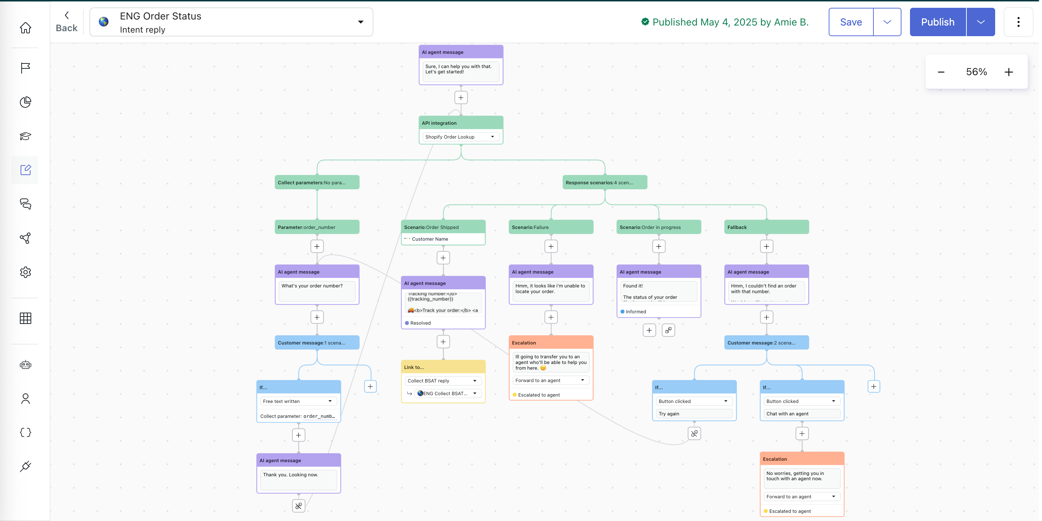
Task: Click unlink icon under Try again node
Action: (x=694, y=434)
